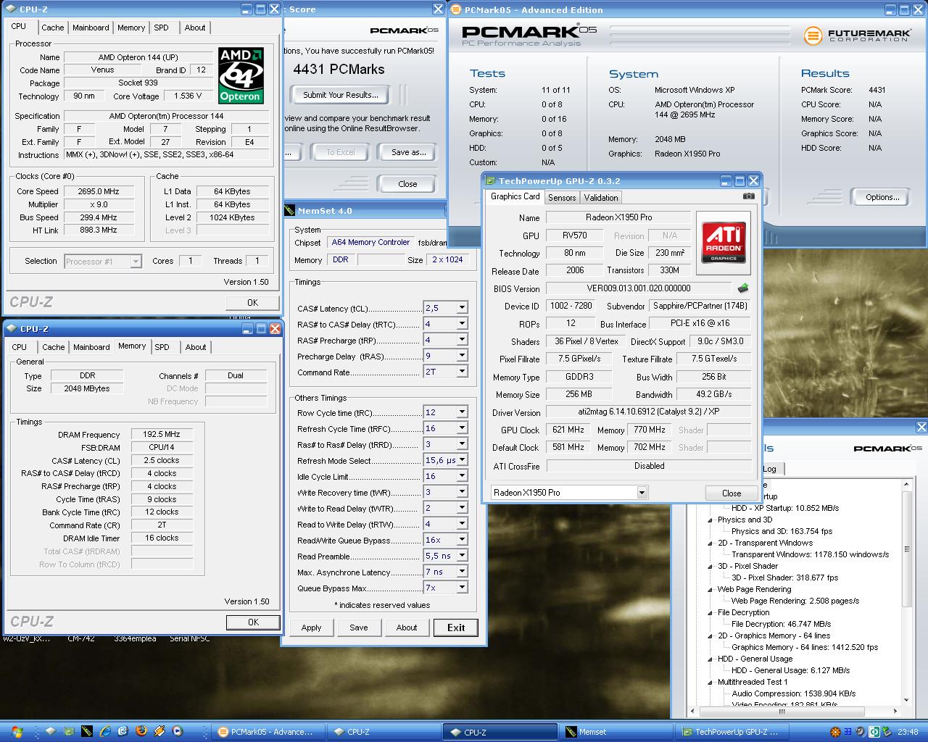Click the Save button in MemSet
The height and width of the screenshot is (742, 928).
(x=359, y=628)
